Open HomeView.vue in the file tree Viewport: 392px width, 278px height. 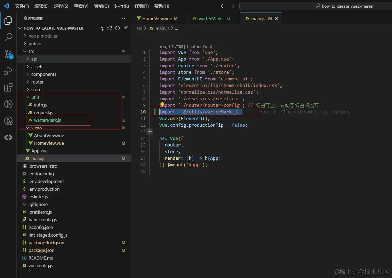click(x=74, y=143)
